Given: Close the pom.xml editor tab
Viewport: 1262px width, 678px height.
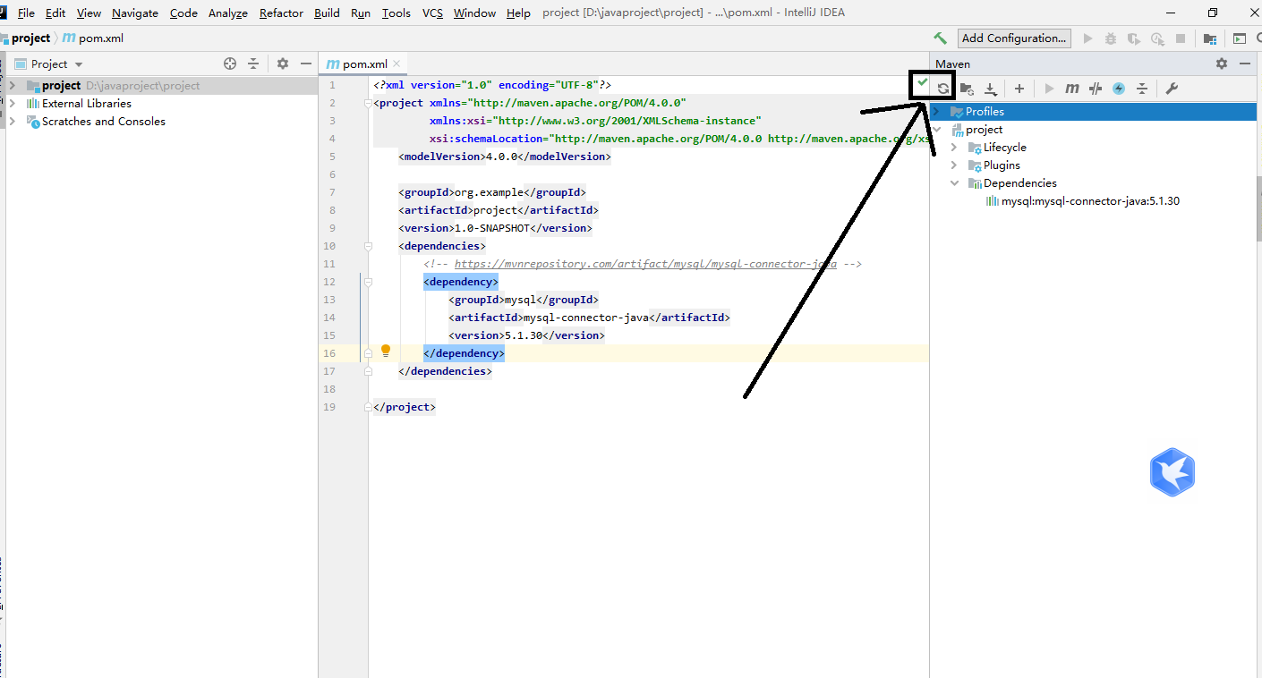Looking at the screenshot, I should point(397,64).
